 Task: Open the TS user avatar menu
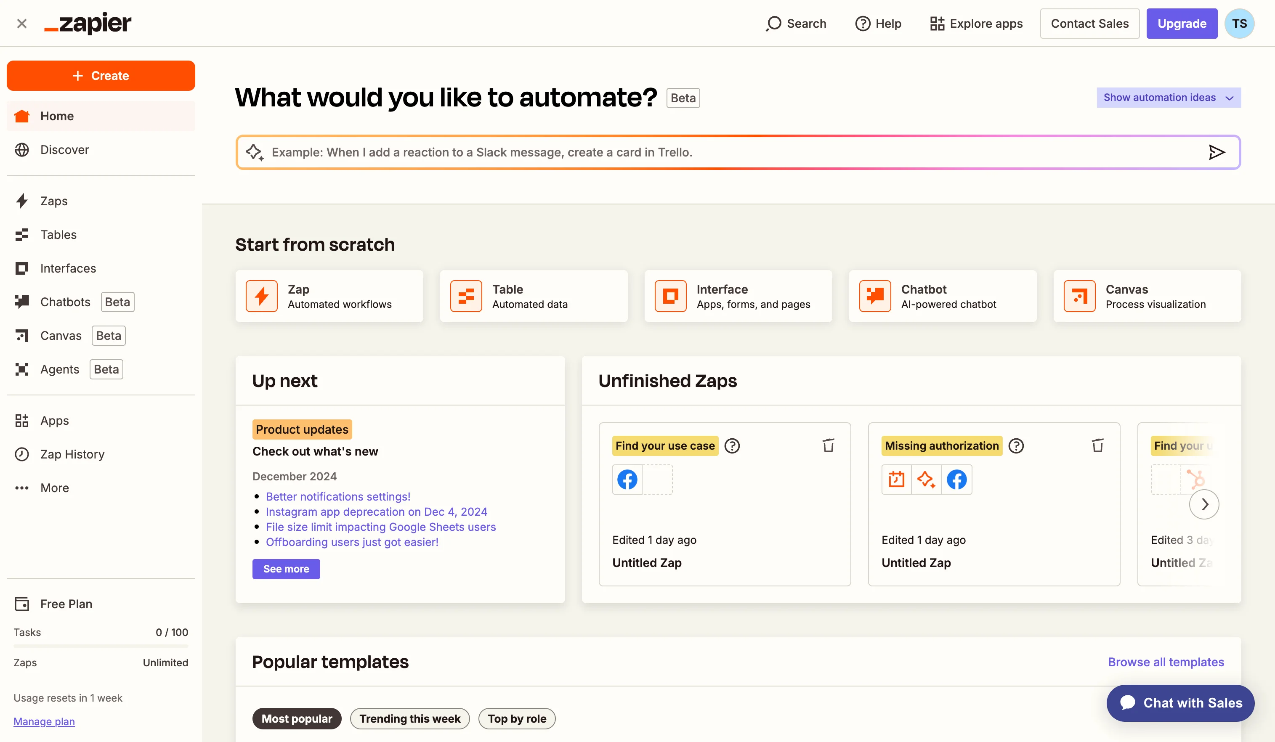tap(1238, 23)
